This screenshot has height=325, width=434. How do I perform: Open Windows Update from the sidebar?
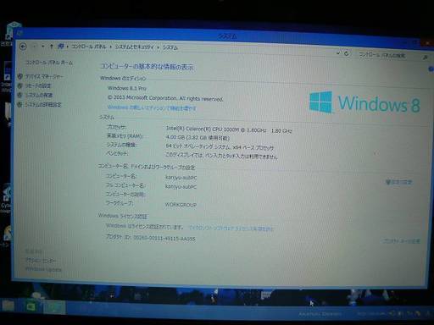click(x=43, y=269)
